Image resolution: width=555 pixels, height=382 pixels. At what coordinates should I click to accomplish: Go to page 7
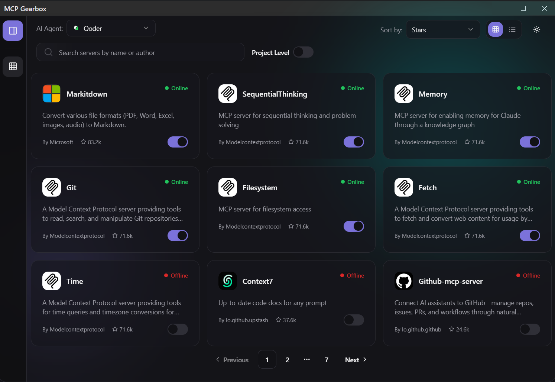point(327,360)
